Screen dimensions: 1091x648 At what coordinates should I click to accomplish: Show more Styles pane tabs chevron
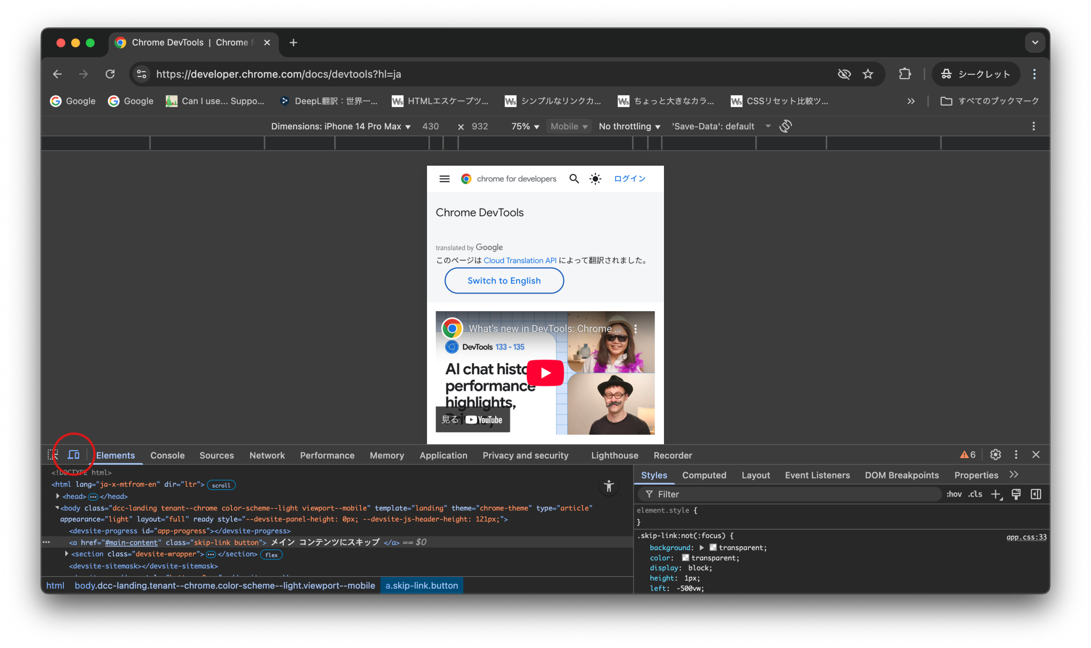coord(1013,474)
